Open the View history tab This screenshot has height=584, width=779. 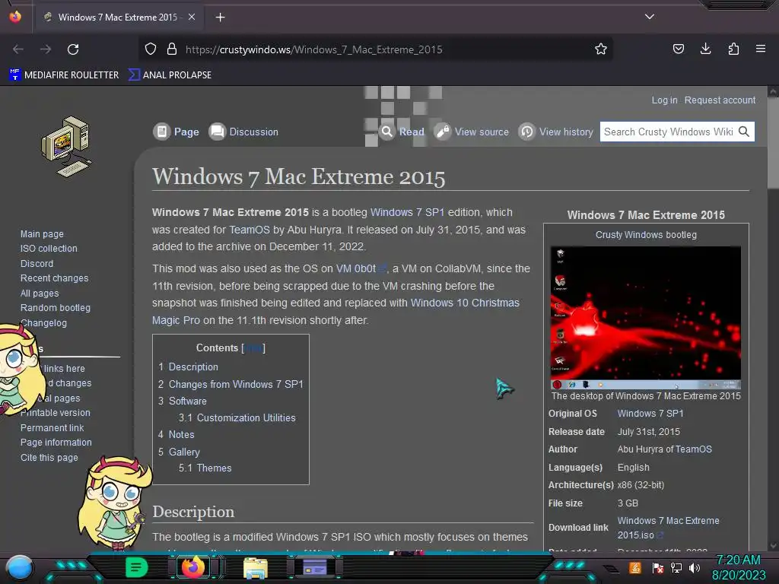tap(556, 132)
